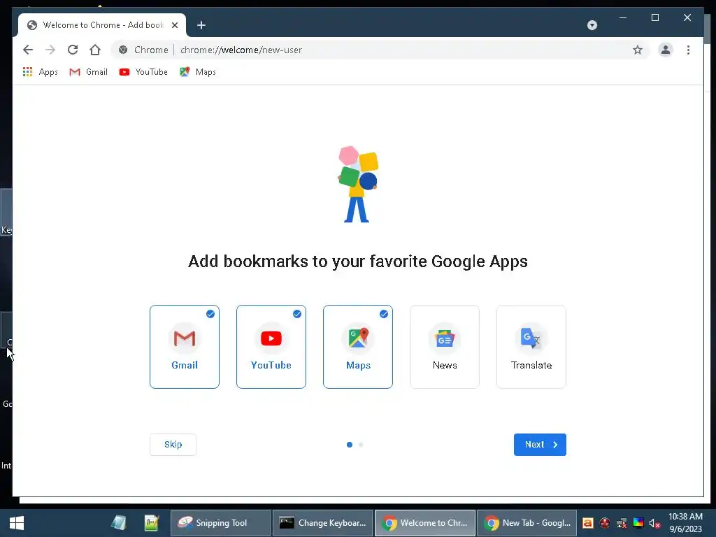Viewport: 716px width, 537px height.
Task: Click the network tray icon
Action: pos(622,523)
